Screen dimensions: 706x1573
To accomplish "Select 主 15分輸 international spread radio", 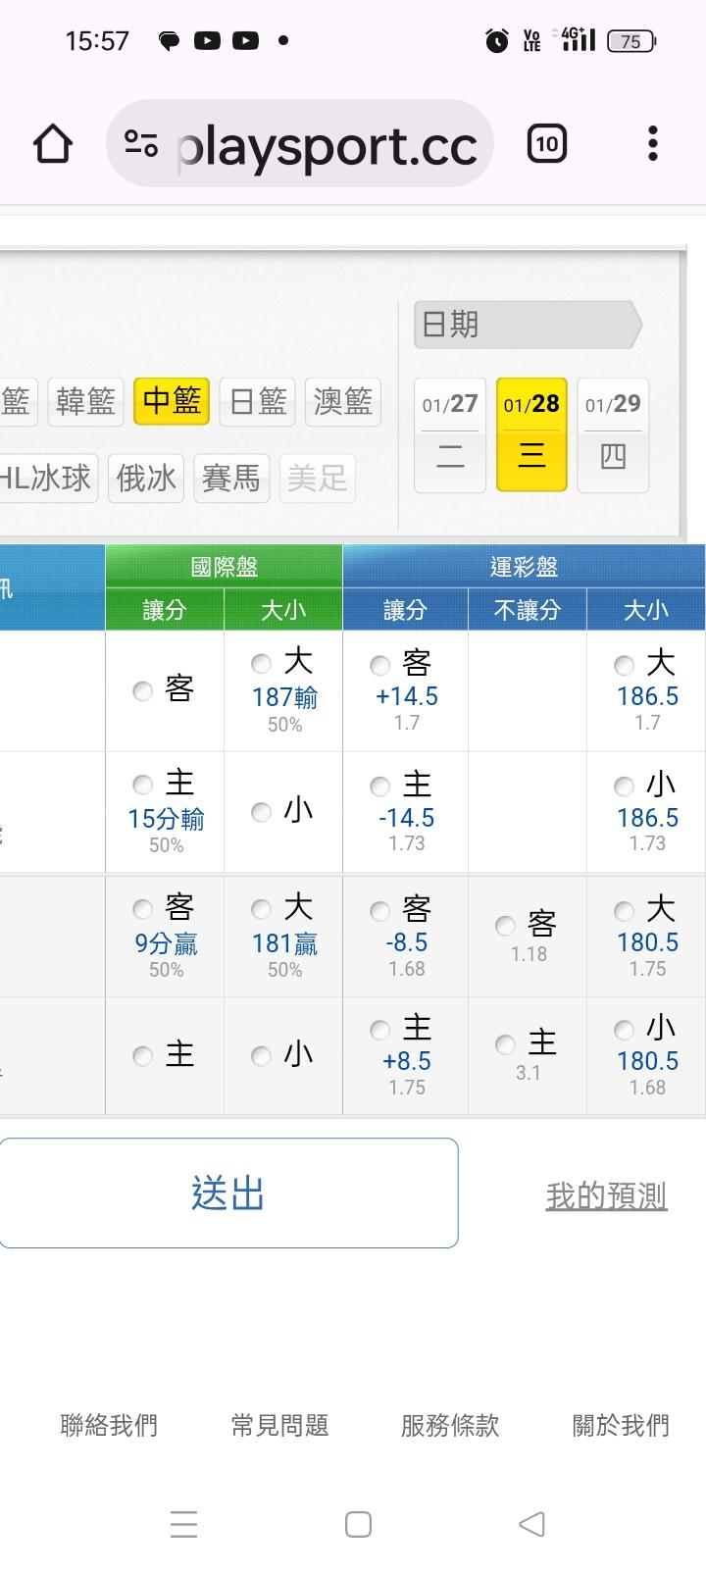I will pos(143,785).
